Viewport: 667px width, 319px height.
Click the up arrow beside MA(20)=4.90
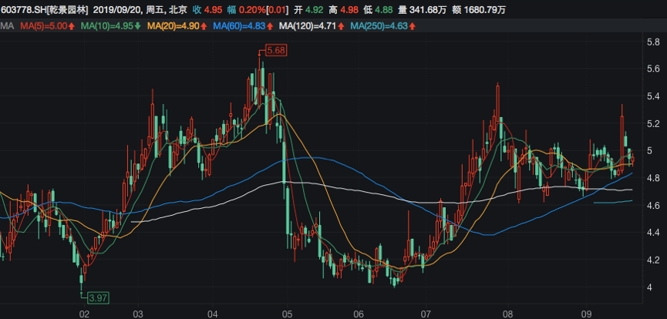[204, 27]
